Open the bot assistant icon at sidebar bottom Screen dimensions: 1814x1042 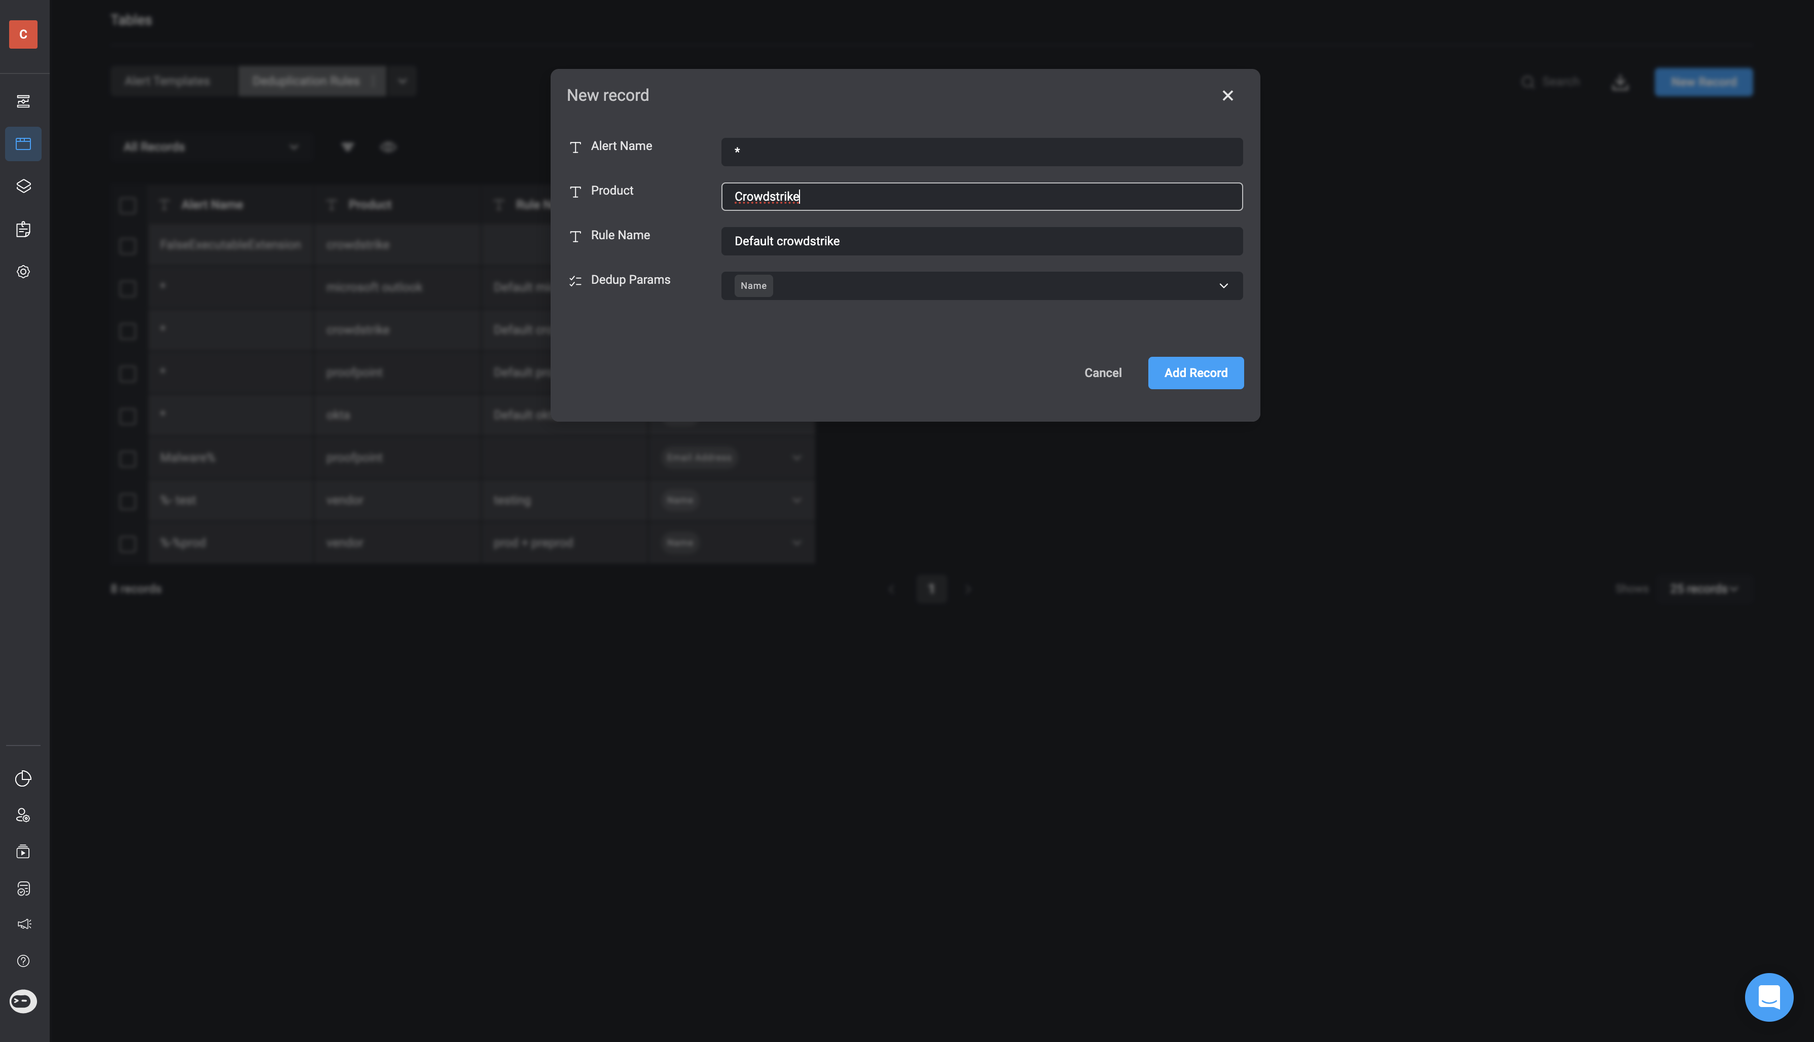coord(23,1001)
